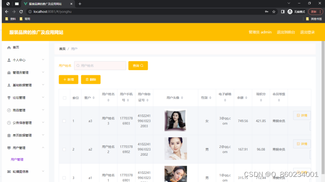Expand the 公告信息管理 menu chevron
Viewport: 325px width, 182px height.
(x=43, y=123)
